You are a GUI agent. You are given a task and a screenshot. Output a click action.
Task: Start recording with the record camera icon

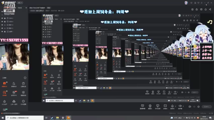(190, 107)
